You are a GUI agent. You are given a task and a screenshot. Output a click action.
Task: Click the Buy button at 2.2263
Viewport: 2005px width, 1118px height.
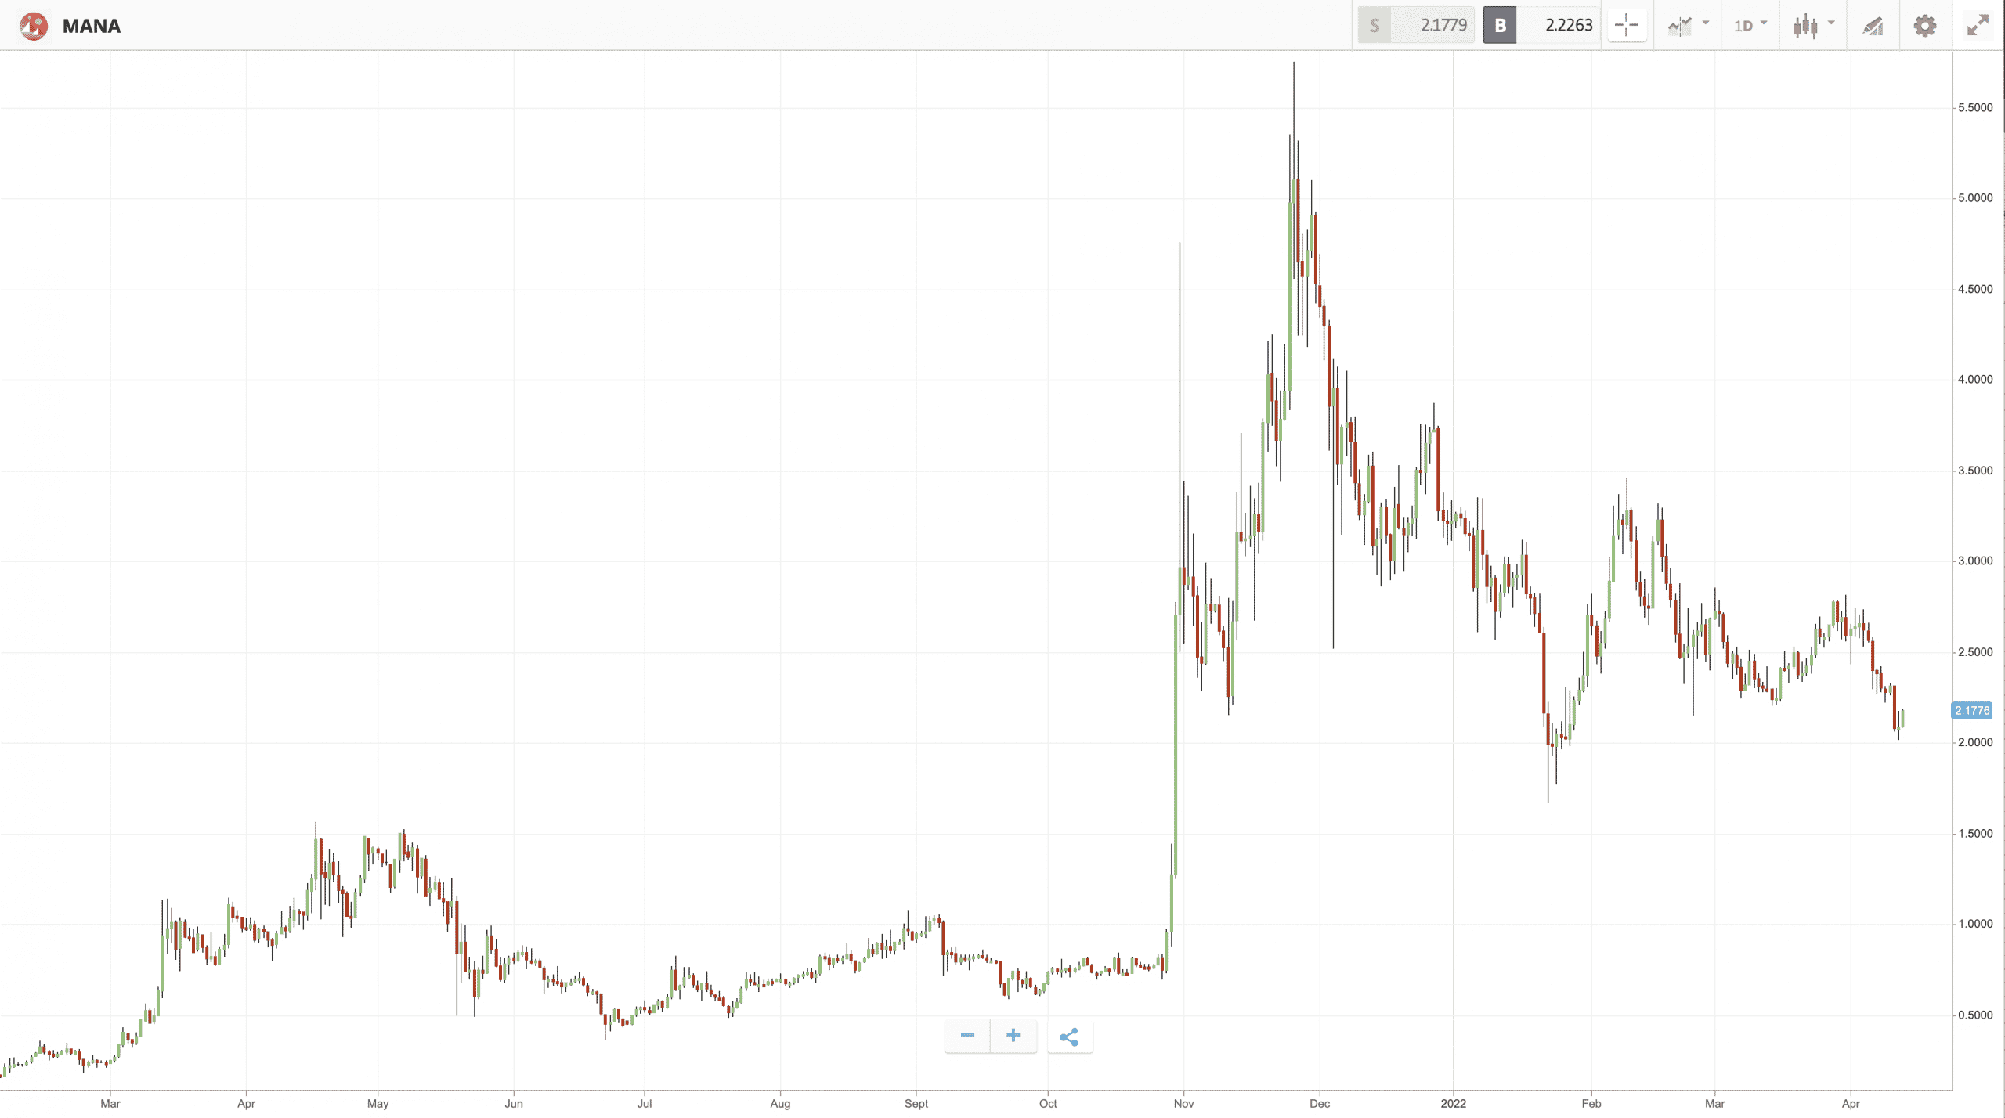tap(1541, 25)
